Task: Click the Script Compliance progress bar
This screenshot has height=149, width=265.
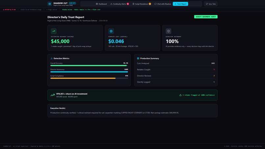Action: (x=89, y=78)
